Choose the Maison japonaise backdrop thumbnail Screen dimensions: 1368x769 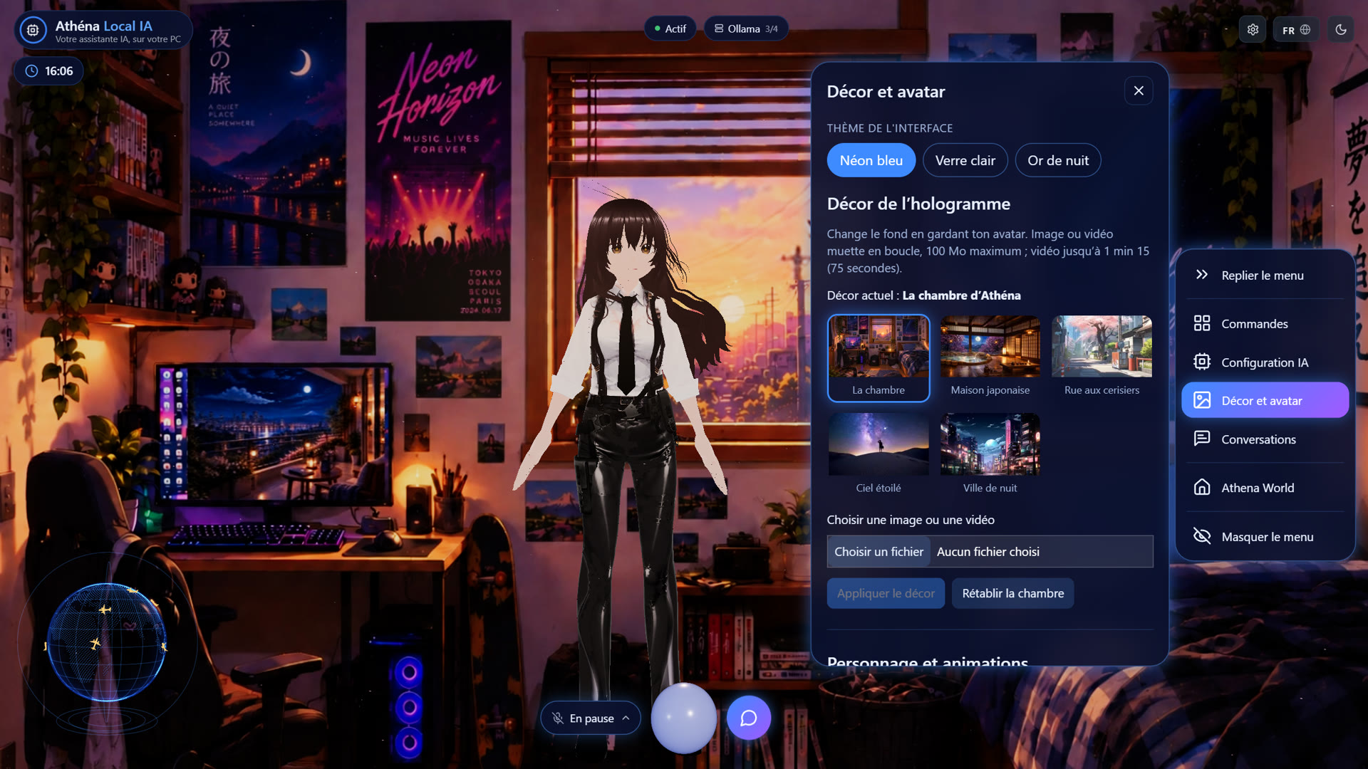coord(990,358)
